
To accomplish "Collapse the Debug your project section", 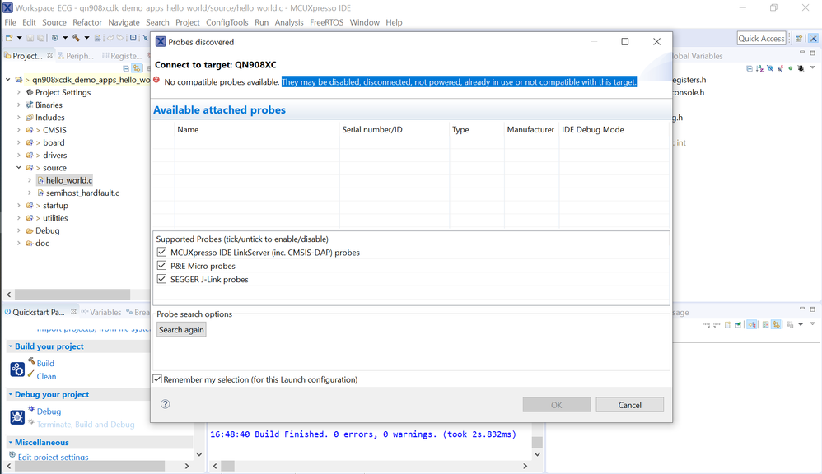I will [x=11, y=394].
